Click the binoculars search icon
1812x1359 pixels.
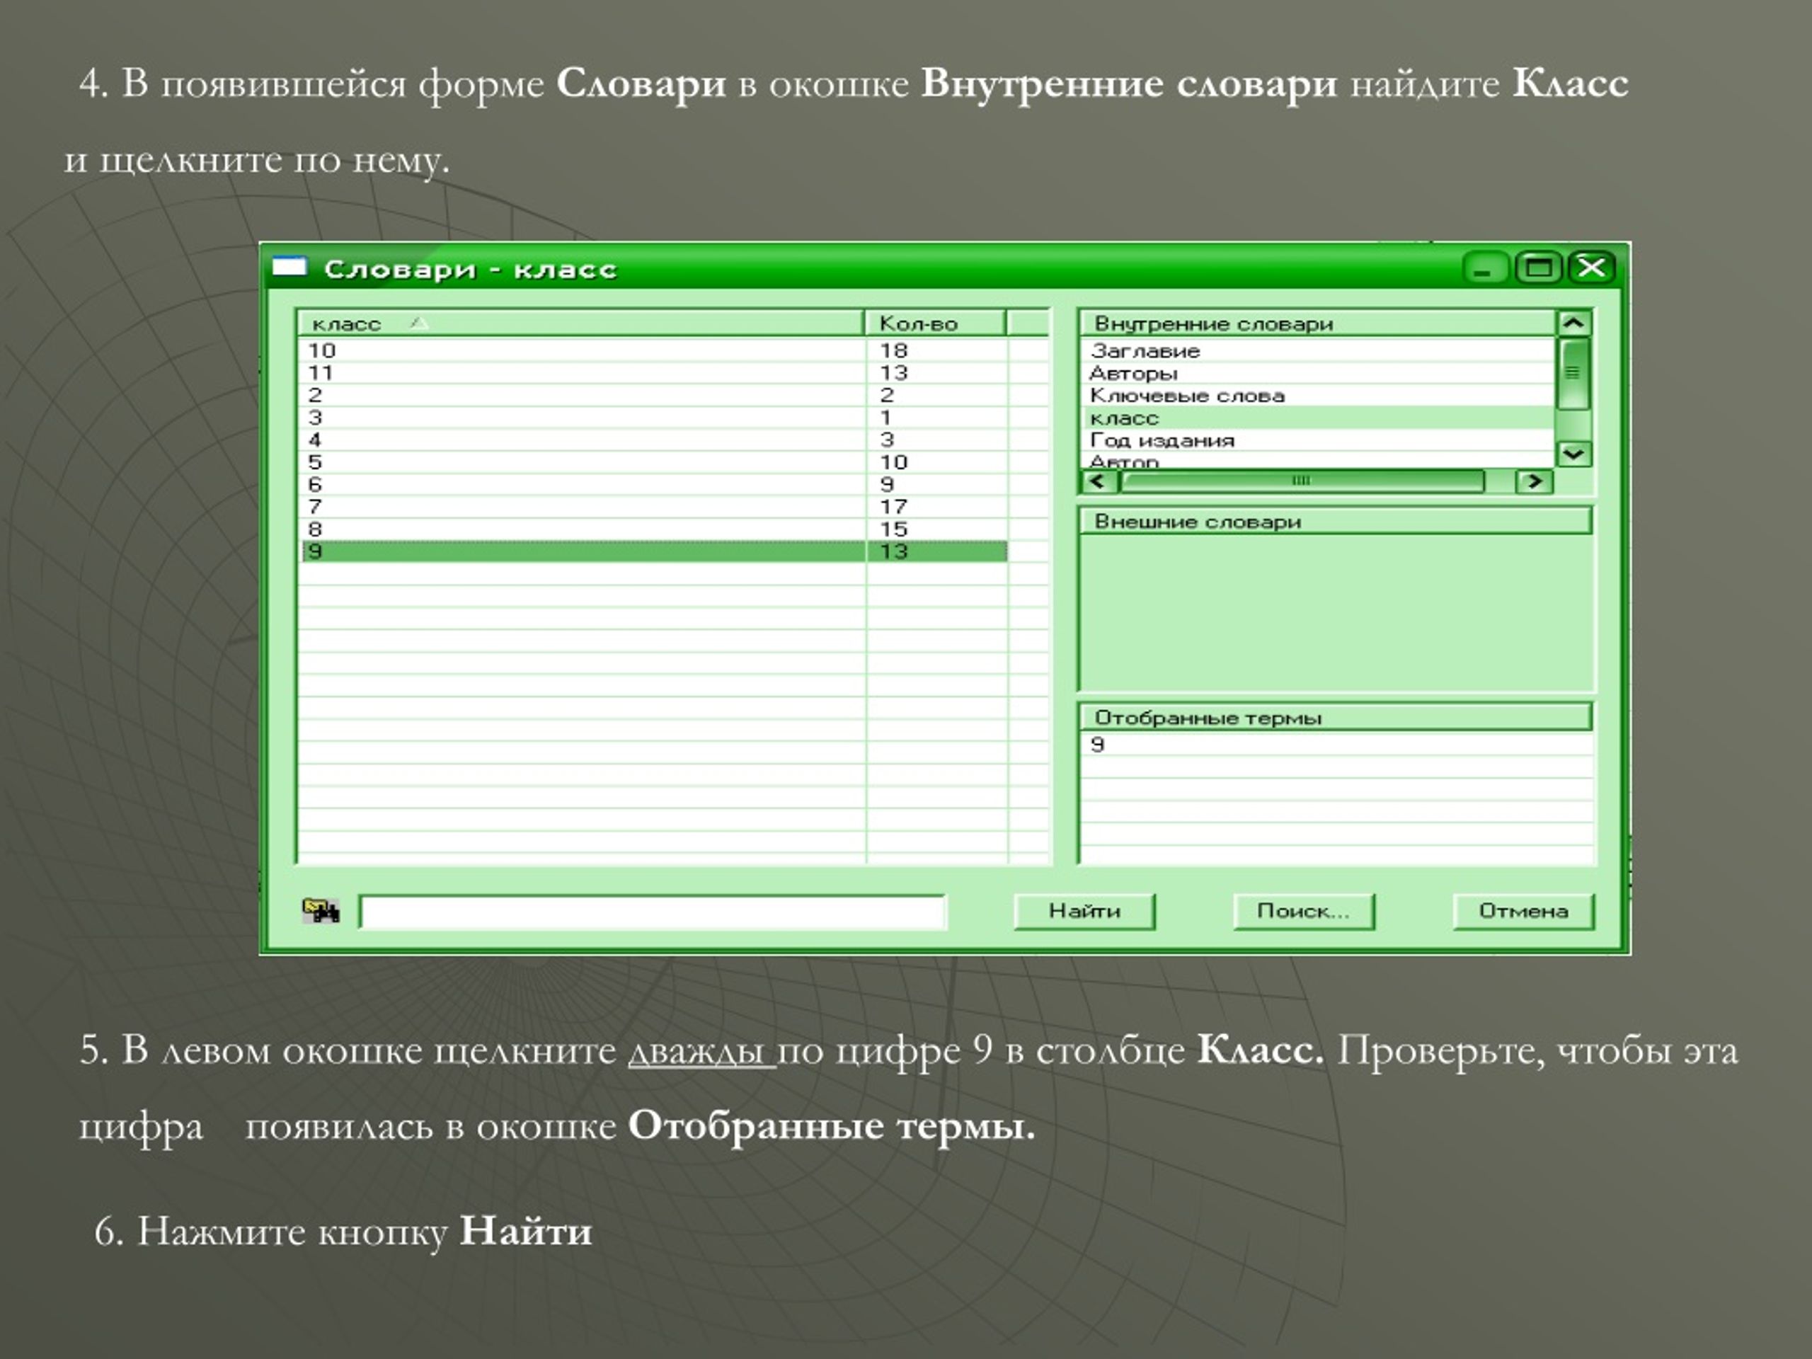[321, 910]
